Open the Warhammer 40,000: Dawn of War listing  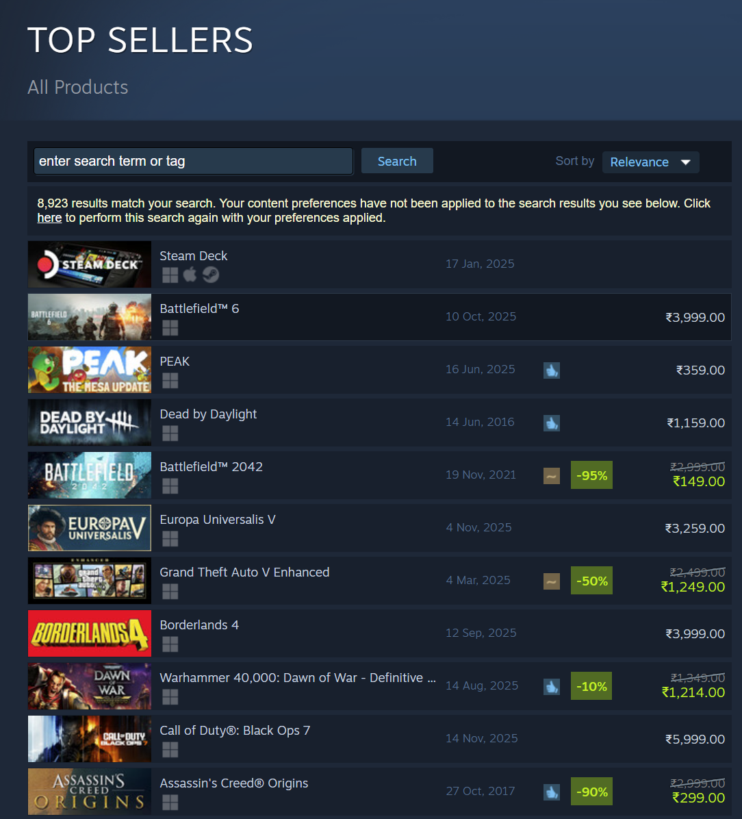point(380,686)
